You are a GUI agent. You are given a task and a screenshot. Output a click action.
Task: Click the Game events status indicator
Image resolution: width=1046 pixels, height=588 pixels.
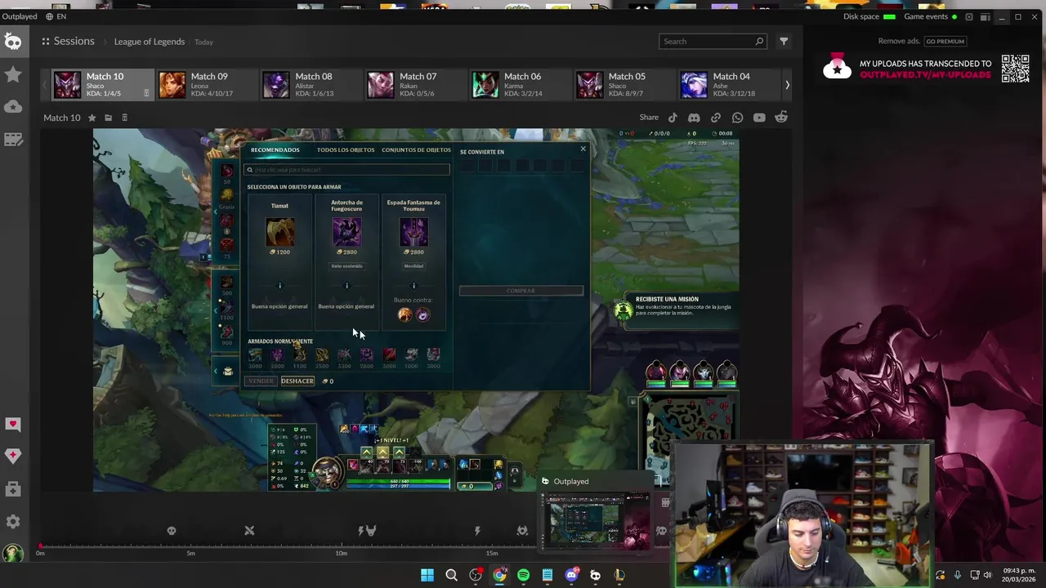(x=930, y=16)
